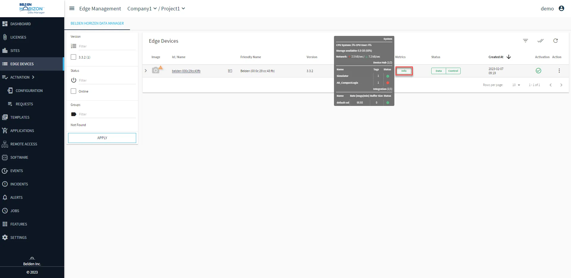Click the Friendly Name column header
This screenshot has width=571, height=278.
coord(251,57)
